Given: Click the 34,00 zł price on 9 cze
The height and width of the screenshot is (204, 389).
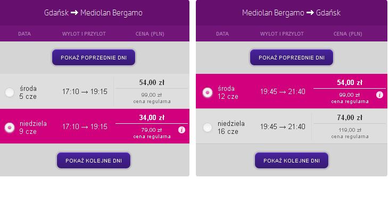Looking at the screenshot, I should tap(152, 117).
